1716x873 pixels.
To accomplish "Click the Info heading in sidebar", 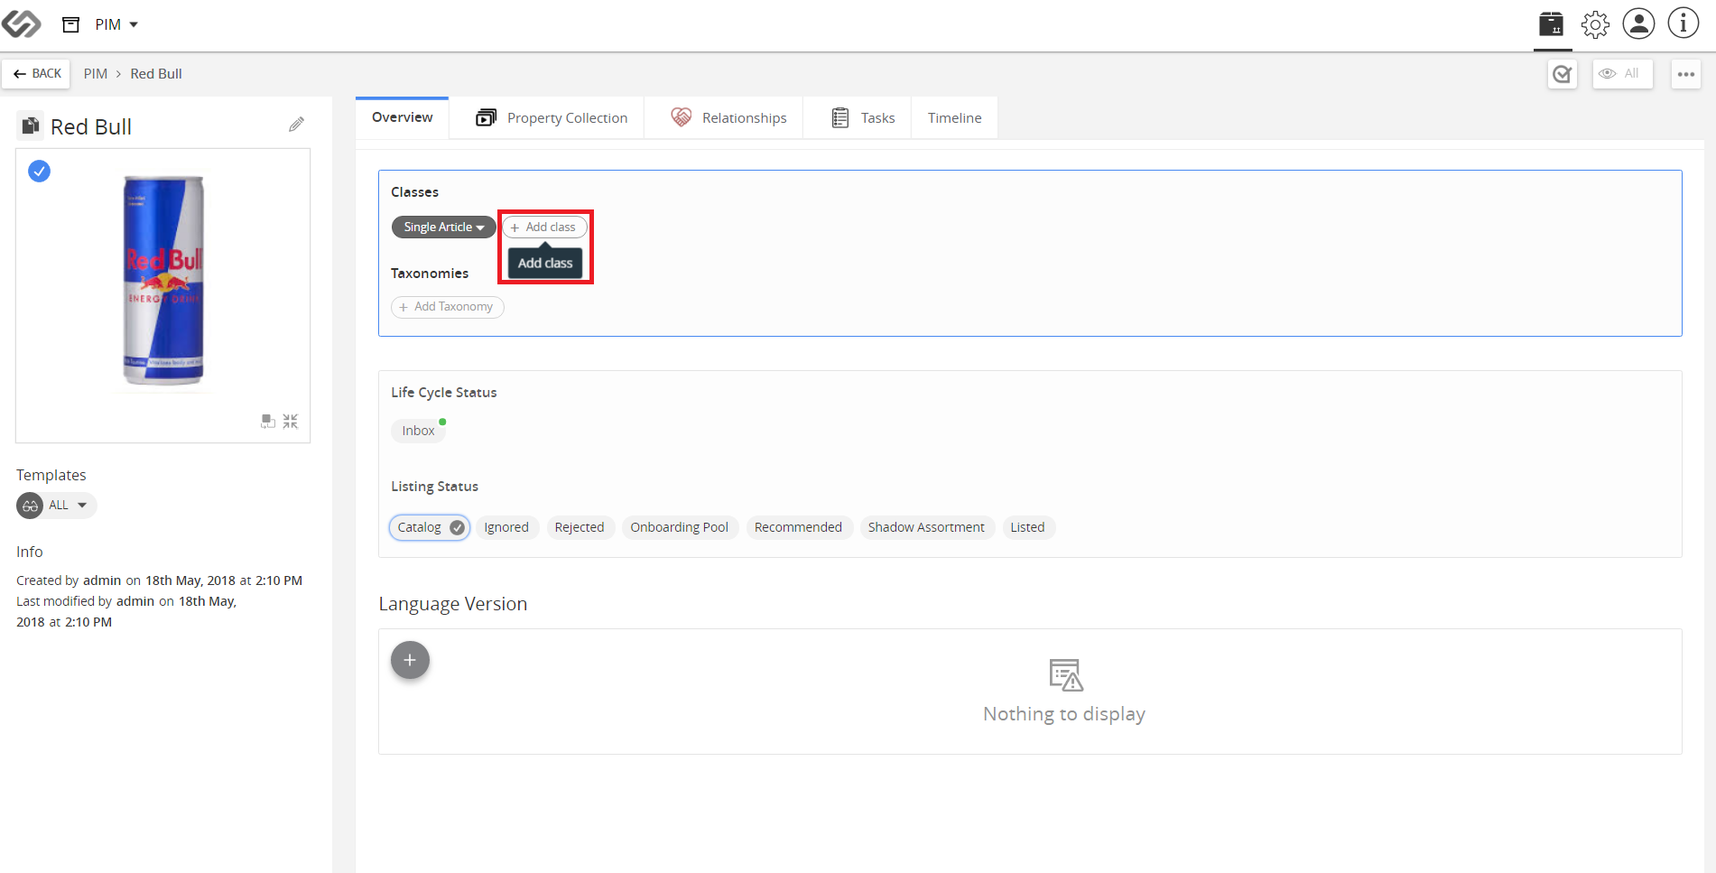I will click(x=30, y=552).
